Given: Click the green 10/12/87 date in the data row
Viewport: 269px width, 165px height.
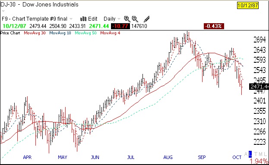Looking at the screenshot, I should coord(14,26).
